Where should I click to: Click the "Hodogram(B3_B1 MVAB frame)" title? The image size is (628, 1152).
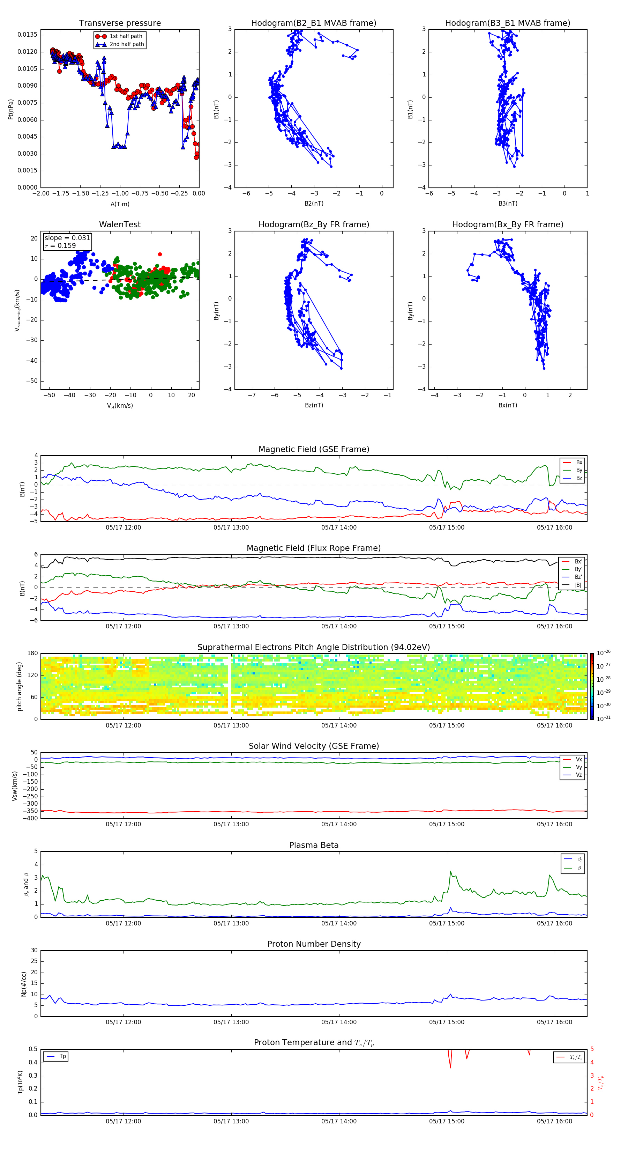coord(508,23)
